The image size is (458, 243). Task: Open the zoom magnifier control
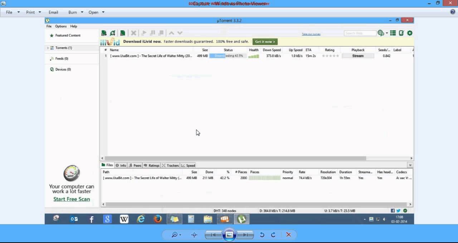[x=176, y=235]
